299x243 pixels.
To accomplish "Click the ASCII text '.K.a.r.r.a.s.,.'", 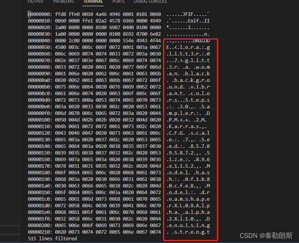I will click(x=187, y=126).
